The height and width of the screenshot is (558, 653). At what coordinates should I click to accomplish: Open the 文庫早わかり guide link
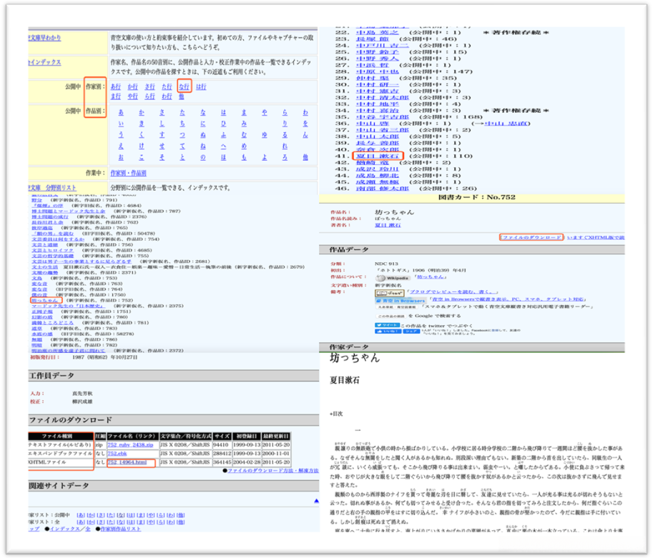pyautogui.click(x=44, y=38)
